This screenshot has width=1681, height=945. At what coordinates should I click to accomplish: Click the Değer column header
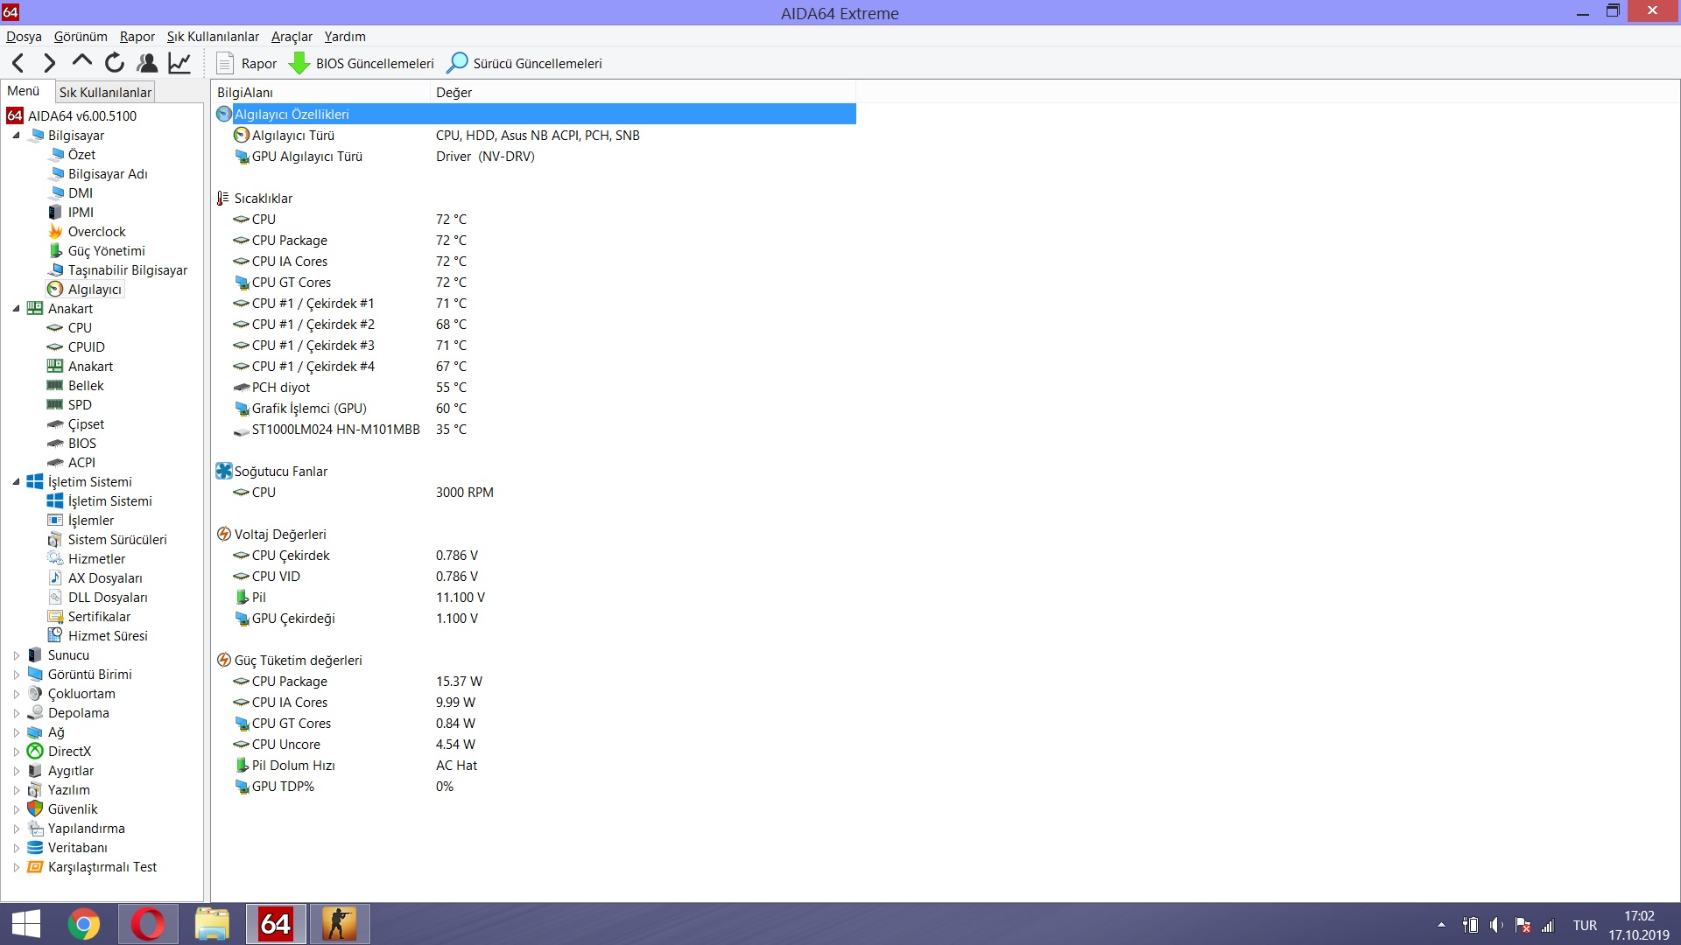(x=644, y=92)
